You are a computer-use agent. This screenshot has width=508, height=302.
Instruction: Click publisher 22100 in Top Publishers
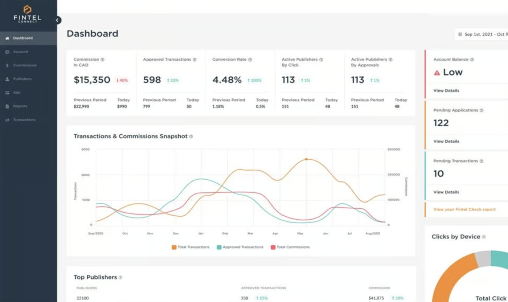[x=82, y=298]
